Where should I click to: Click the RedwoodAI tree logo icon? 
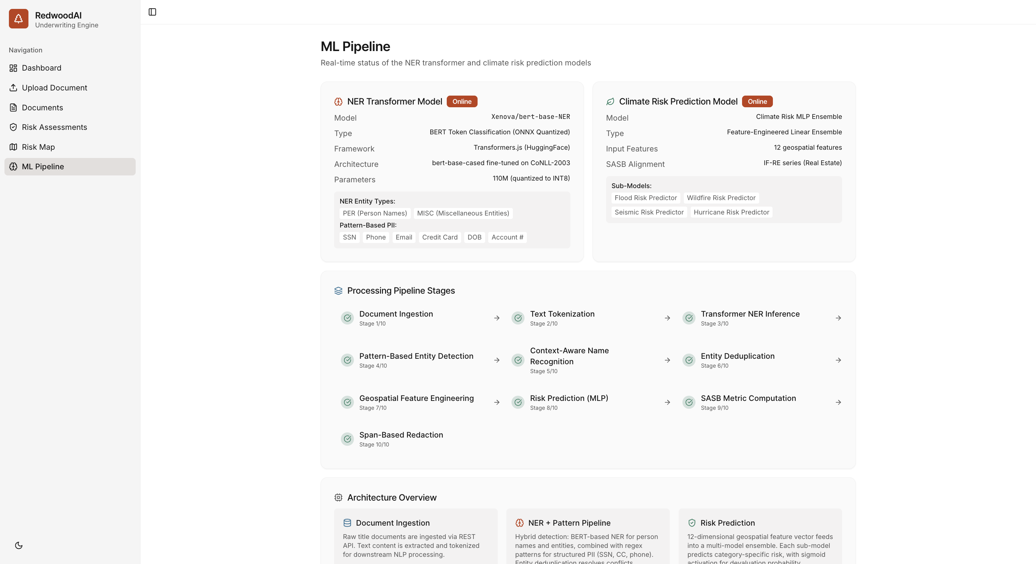click(18, 19)
